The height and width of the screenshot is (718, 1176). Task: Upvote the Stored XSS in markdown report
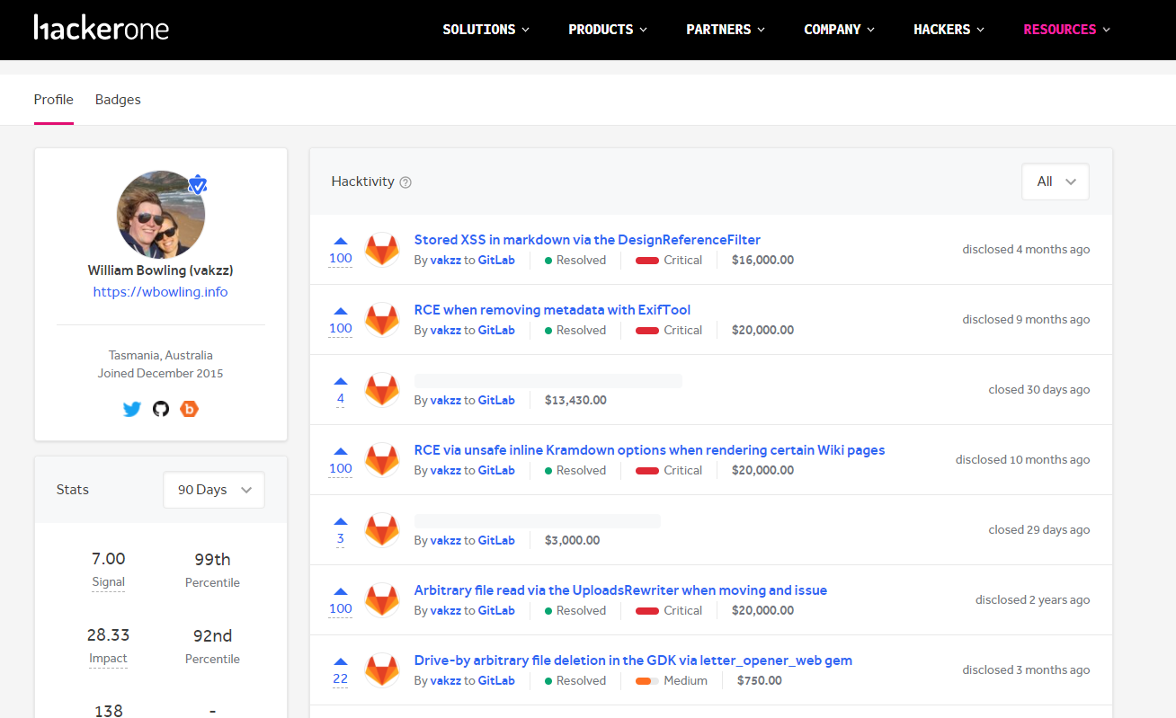click(341, 241)
